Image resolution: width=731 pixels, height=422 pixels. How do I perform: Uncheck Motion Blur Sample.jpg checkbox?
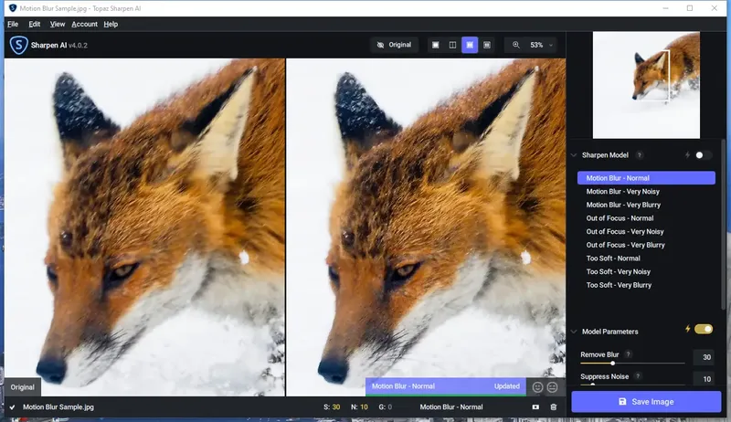pyautogui.click(x=12, y=407)
